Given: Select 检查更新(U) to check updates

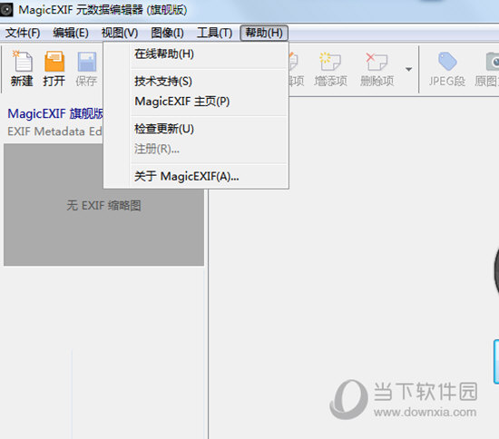Looking at the screenshot, I should [196, 129].
